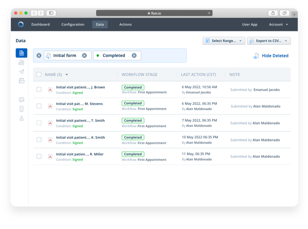Image resolution: width=308 pixels, height=229 pixels.
Task: Open the mobile device sidebar icon
Action: click(x=22, y=109)
